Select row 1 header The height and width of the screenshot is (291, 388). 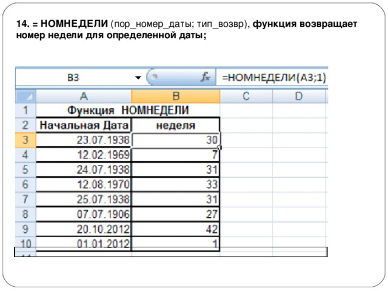click(25, 110)
